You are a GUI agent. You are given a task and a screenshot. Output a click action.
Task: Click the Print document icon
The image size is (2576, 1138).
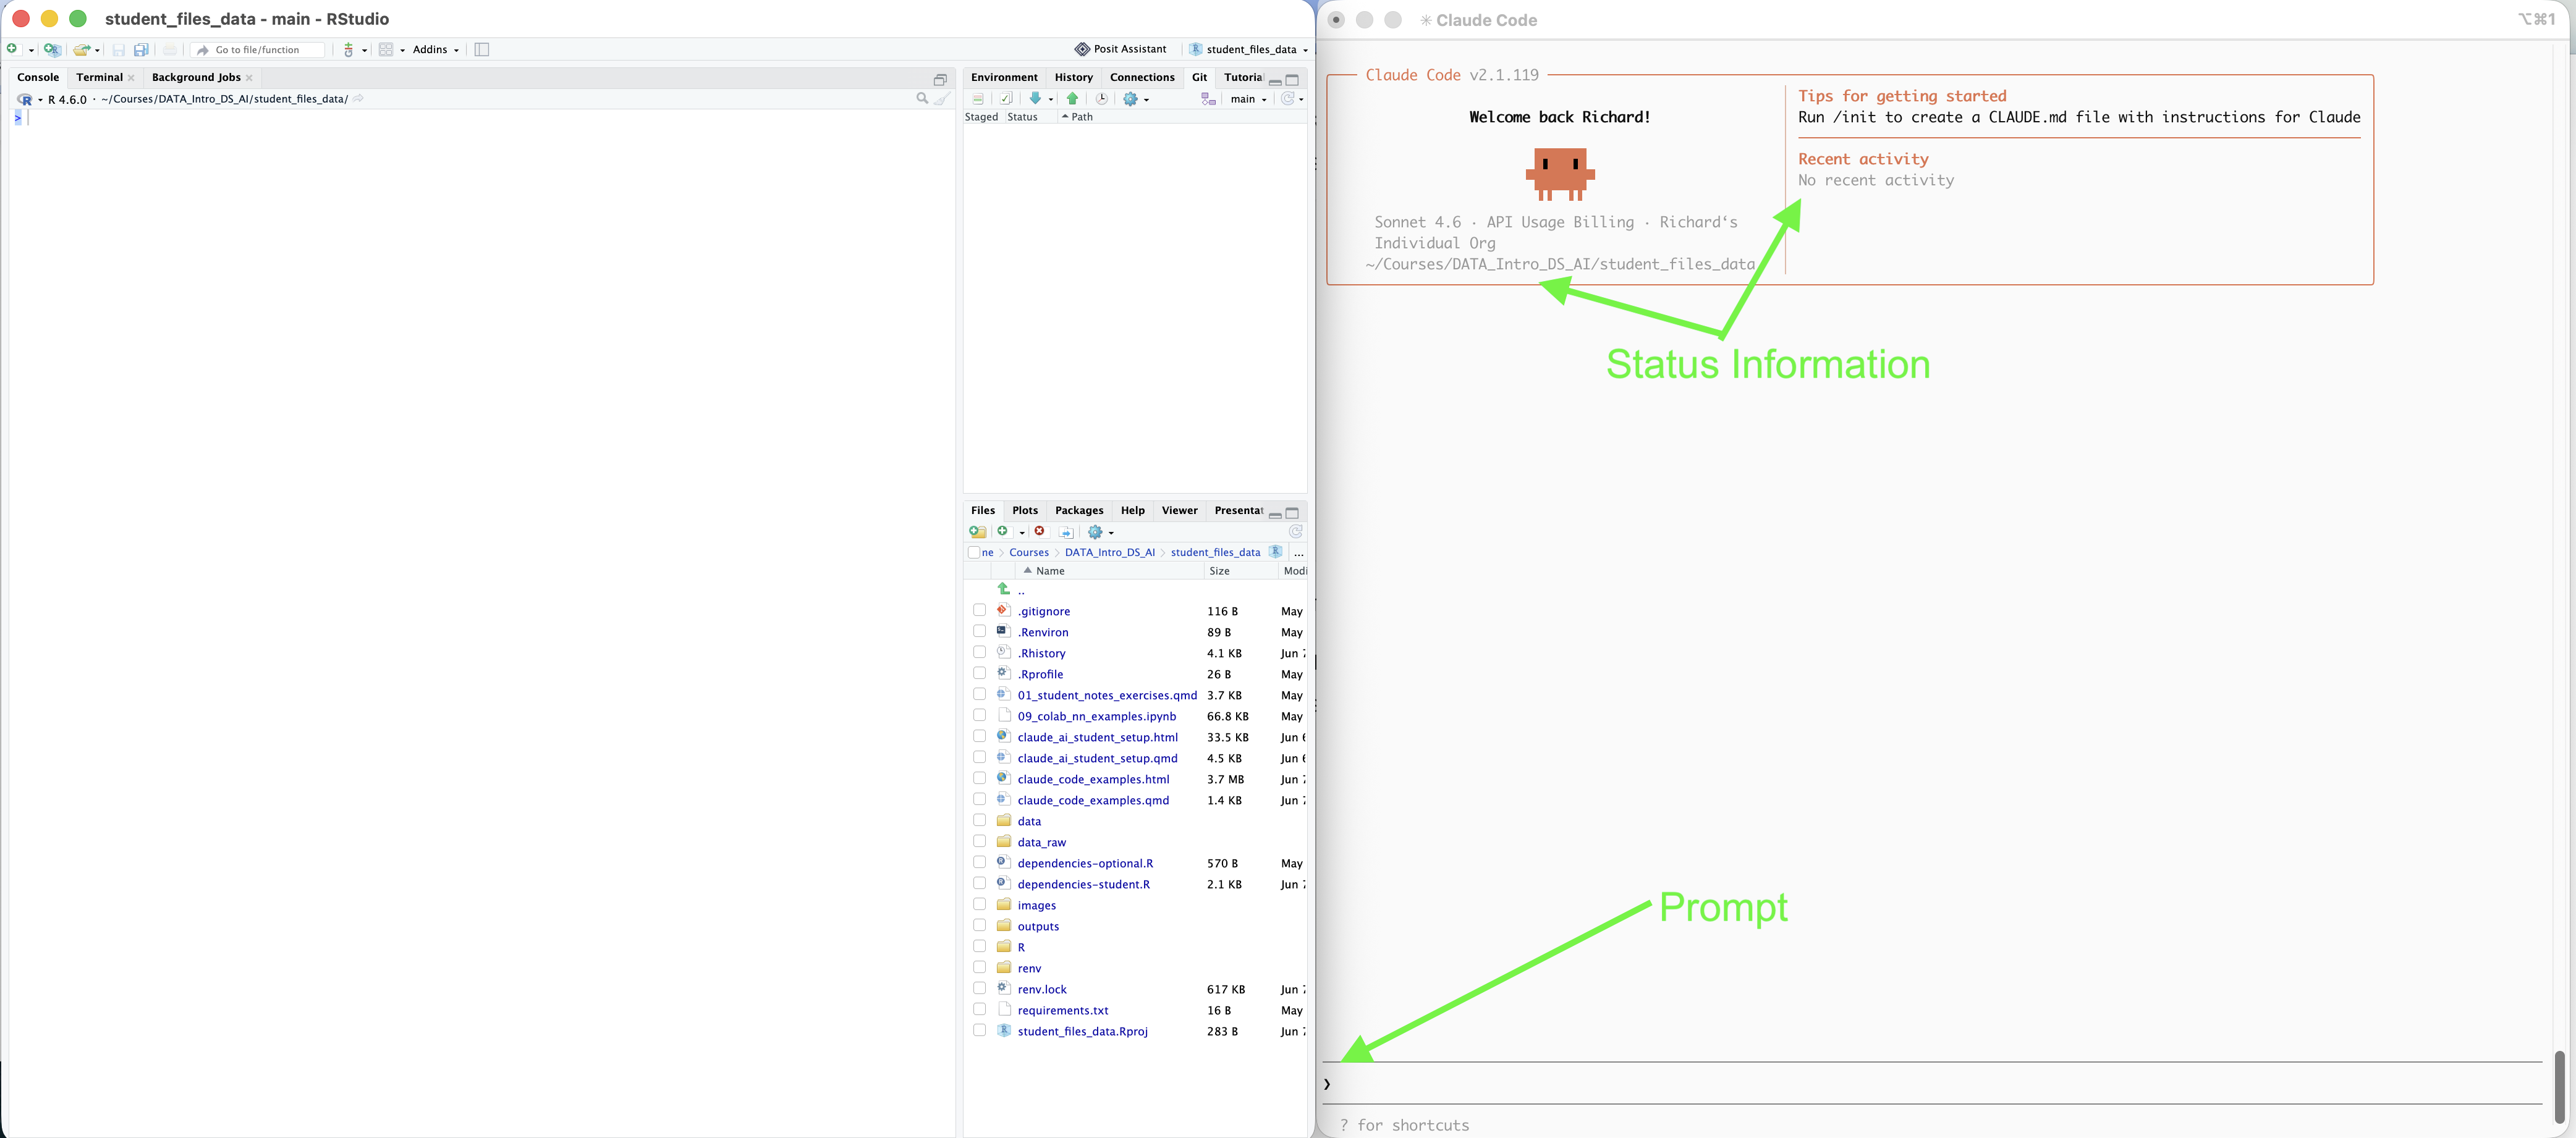pos(170,49)
